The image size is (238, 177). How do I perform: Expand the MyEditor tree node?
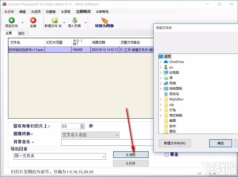[161, 99]
